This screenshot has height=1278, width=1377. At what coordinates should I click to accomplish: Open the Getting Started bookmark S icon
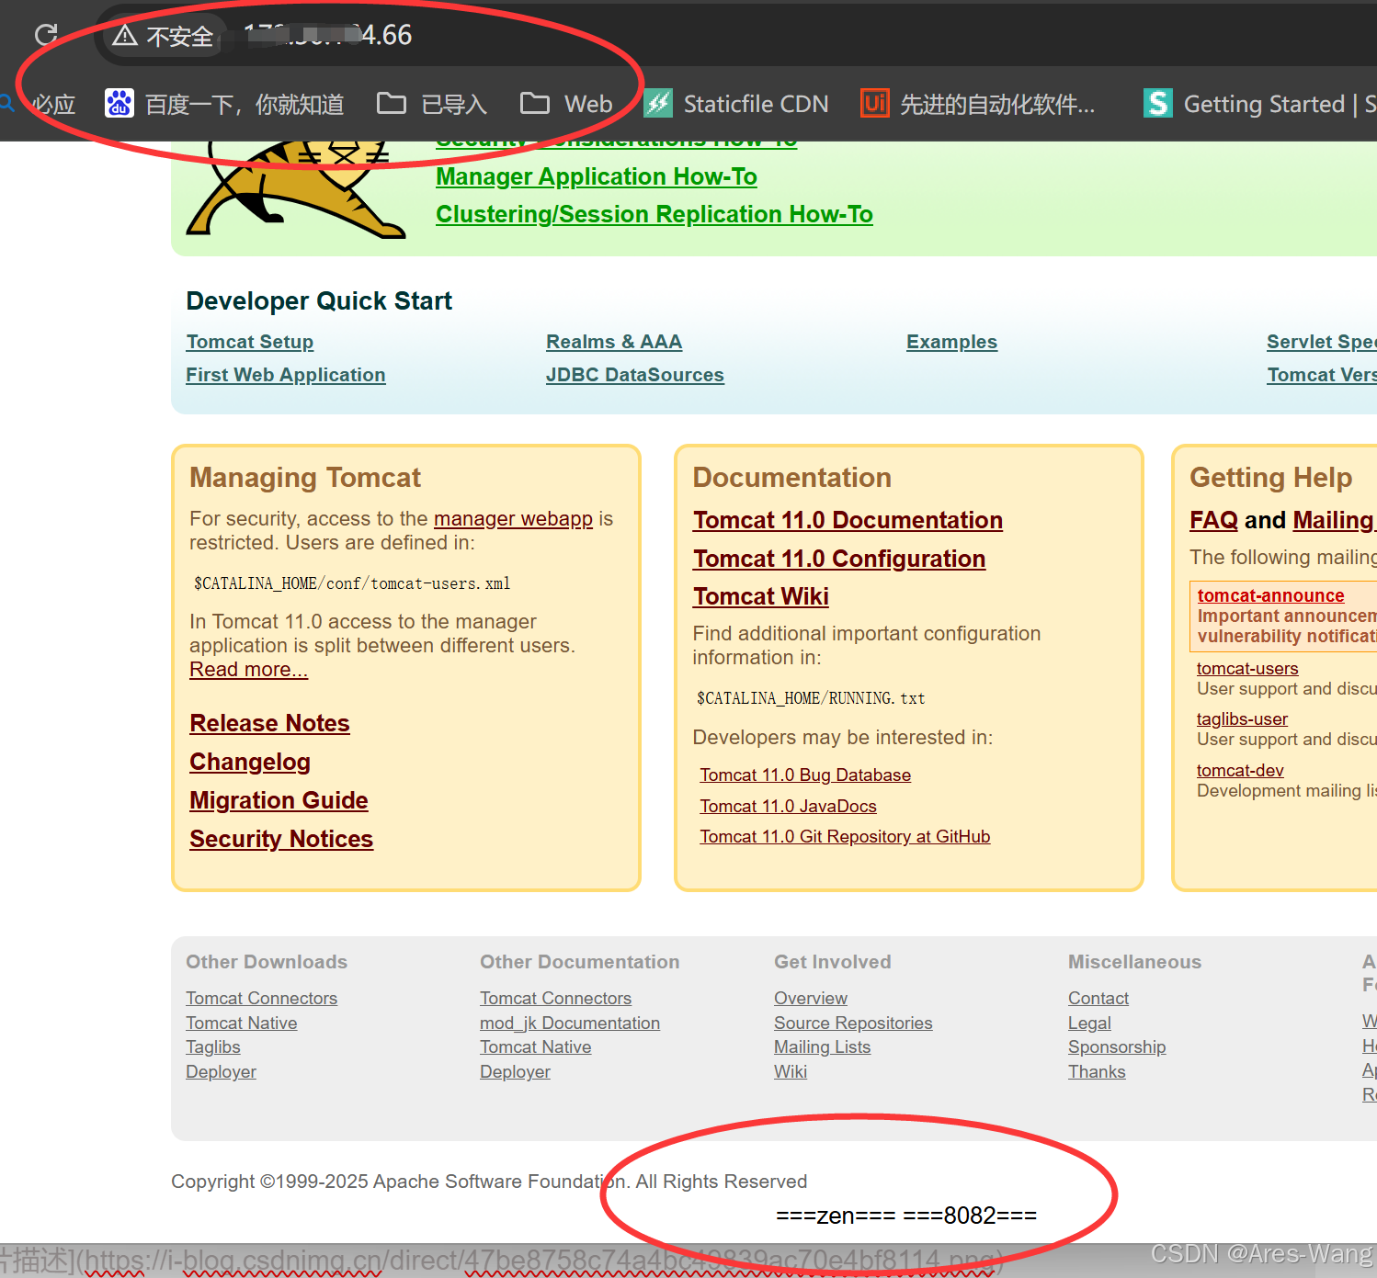click(1158, 104)
